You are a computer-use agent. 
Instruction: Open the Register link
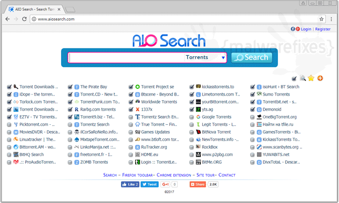click(x=323, y=29)
